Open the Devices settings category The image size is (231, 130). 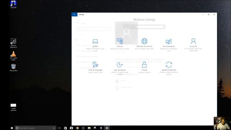pyautogui.click(x=119, y=44)
